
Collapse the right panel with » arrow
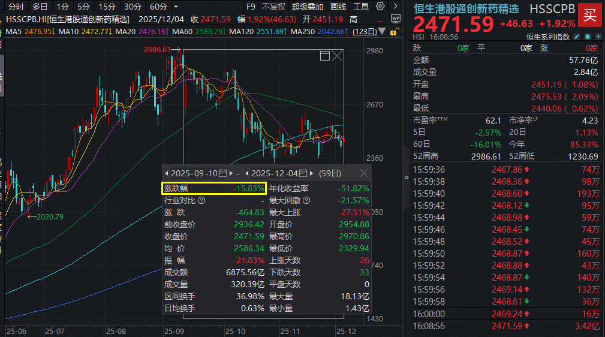(x=407, y=177)
